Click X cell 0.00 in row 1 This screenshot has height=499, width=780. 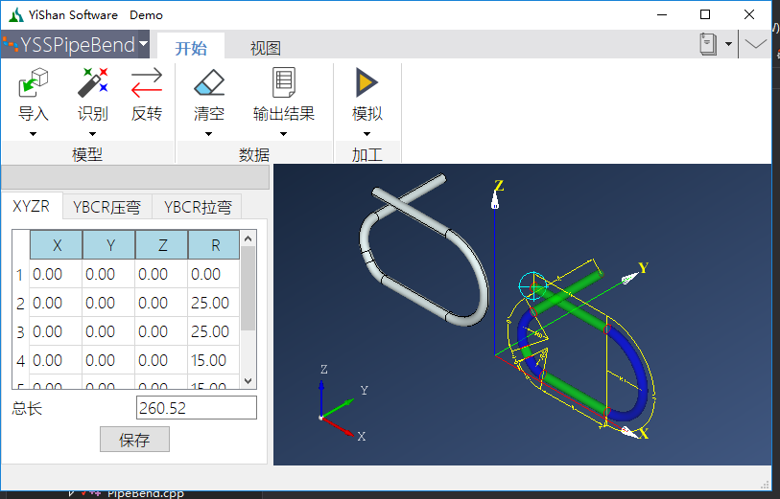(x=57, y=274)
